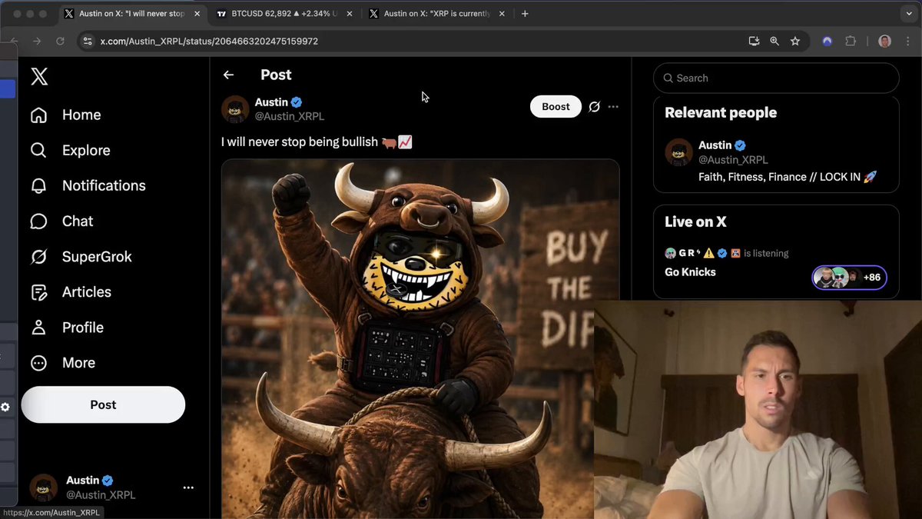922x519 pixels.
Task: Click the browser back arrow
Action: point(14,42)
